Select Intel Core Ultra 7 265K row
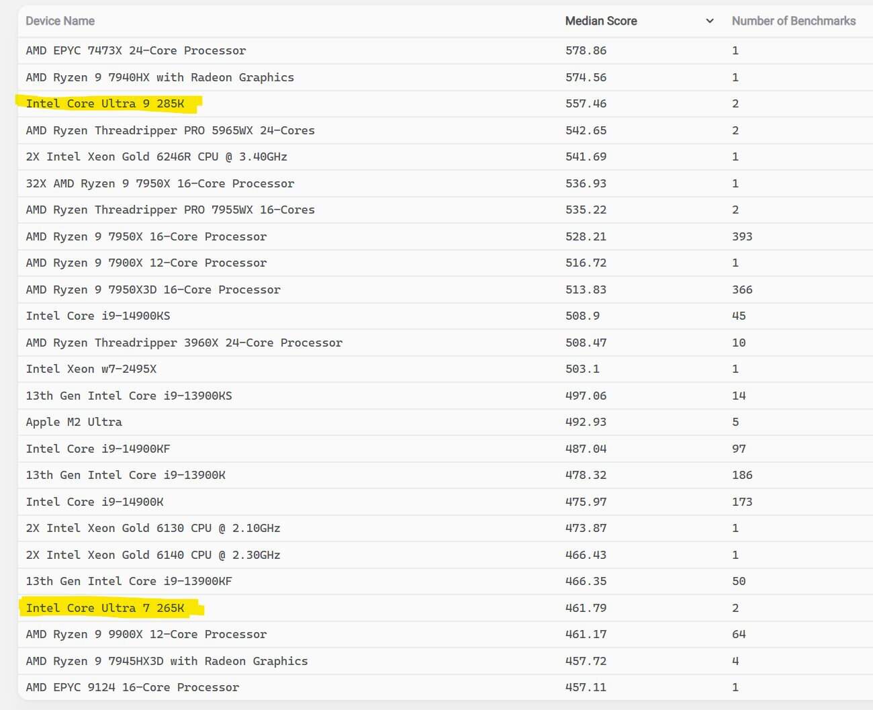This screenshot has height=710, width=873. coord(105,608)
